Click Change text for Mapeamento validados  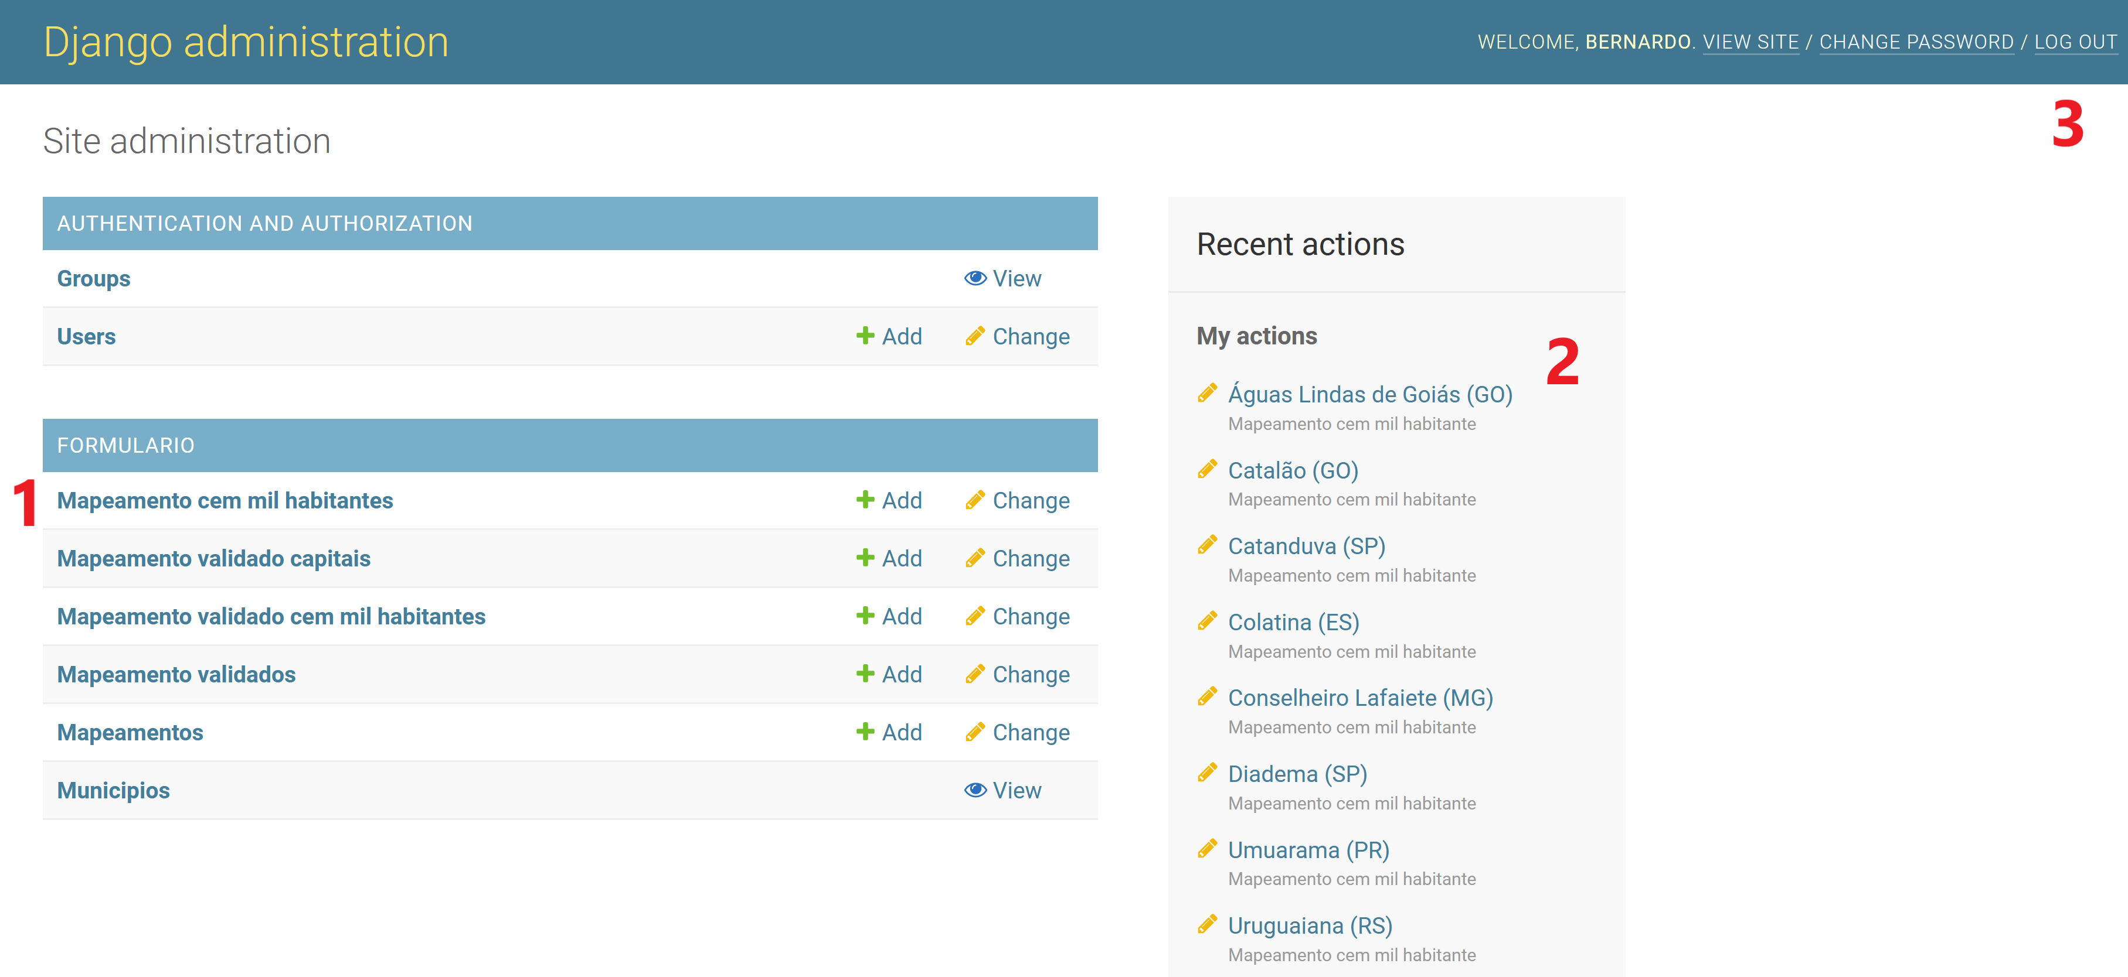coord(1031,675)
